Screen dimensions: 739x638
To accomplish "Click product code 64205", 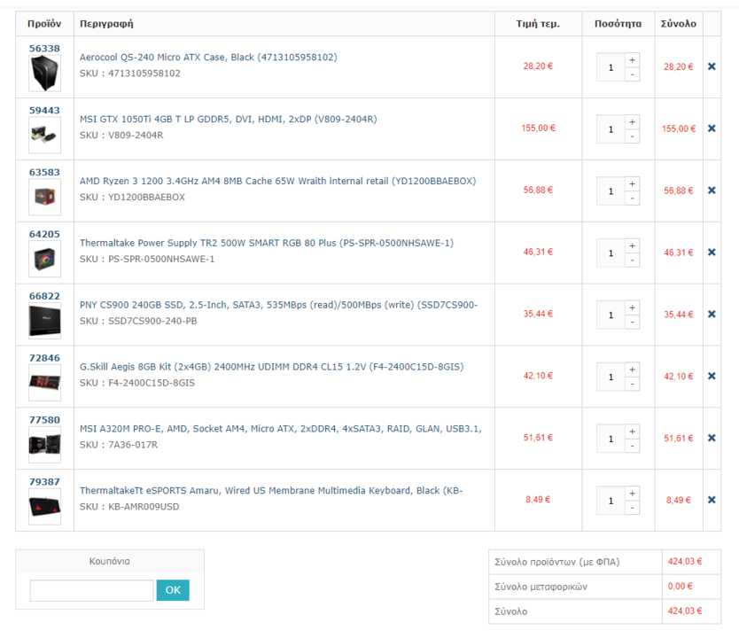I will point(45,234).
